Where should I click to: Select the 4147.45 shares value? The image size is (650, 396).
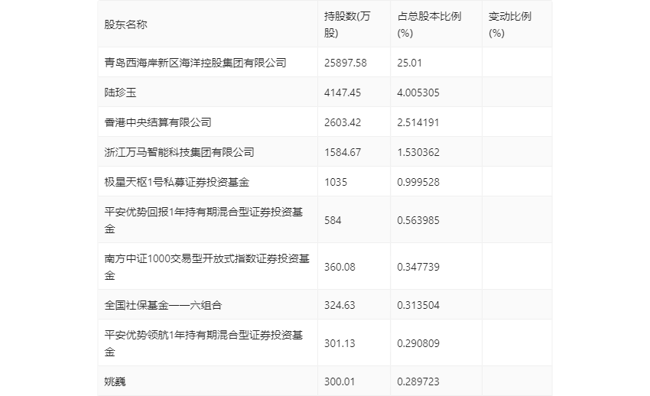[x=343, y=93]
